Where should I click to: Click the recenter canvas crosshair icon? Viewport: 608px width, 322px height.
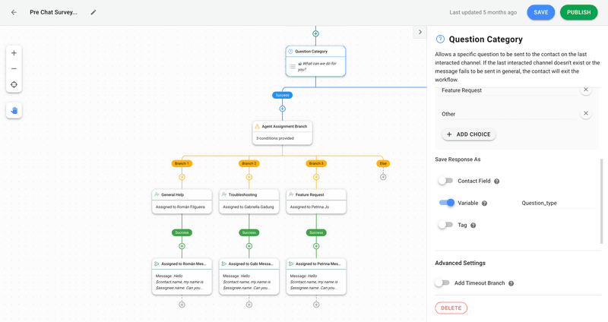(14, 84)
